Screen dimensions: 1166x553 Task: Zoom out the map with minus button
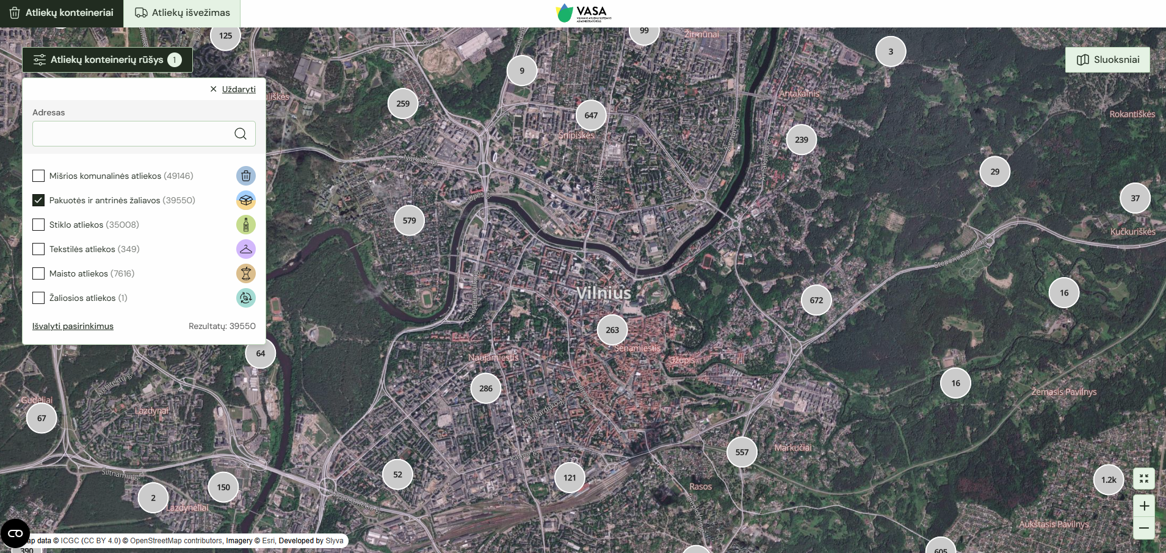click(x=1144, y=528)
